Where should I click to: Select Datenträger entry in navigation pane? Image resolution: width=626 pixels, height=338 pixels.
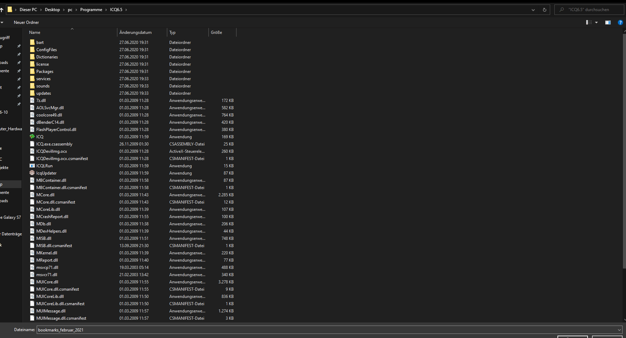pos(11,234)
